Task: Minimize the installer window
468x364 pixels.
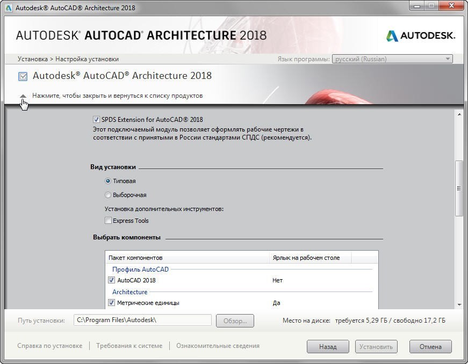Action: (x=417, y=6)
